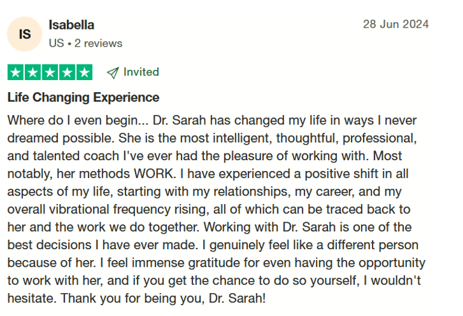Click the phrase best decisions in review
This screenshot has height=316, width=463.
coord(49,245)
